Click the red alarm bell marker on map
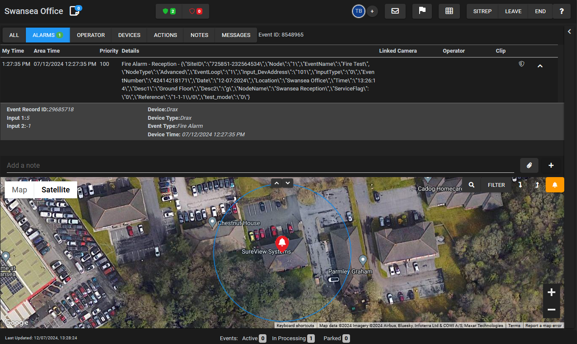This screenshot has height=344, width=577. [x=282, y=243]
